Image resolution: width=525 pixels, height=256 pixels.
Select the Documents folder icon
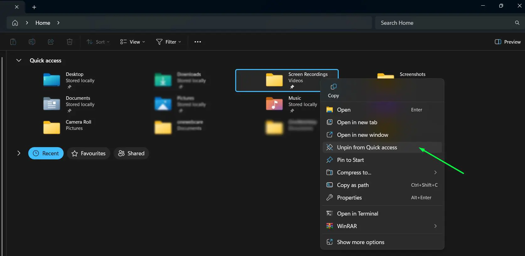tap(52, 104)
